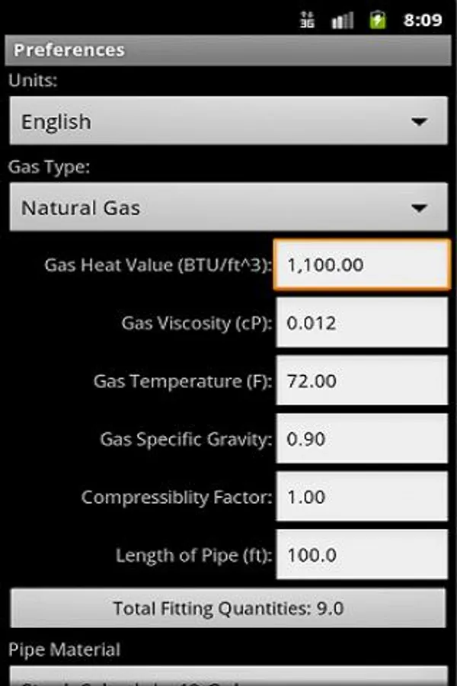457x686 pixels.
Task: Select the Compressiblity Factor field
Action: point(362,496)
